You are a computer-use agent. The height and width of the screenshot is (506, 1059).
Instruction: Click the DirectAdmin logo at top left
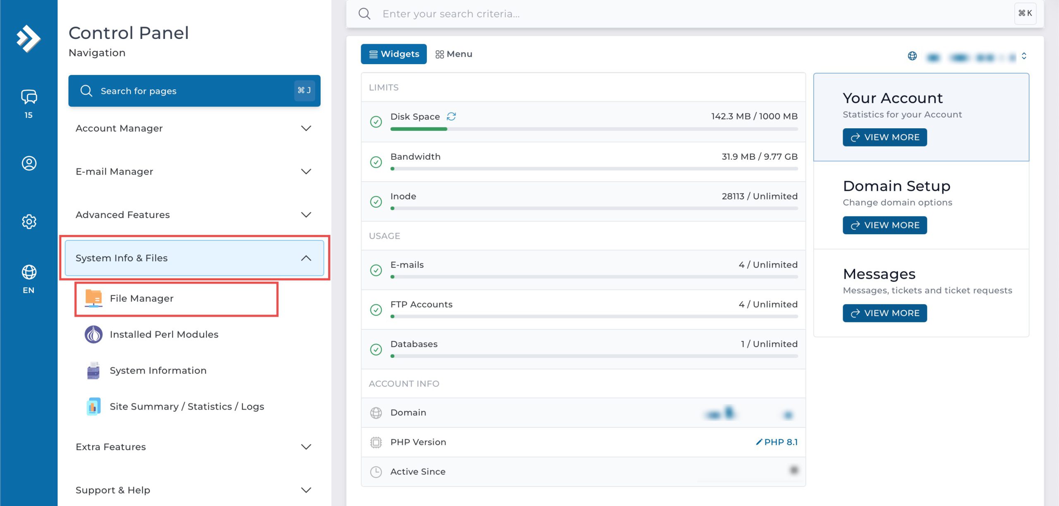click(28, 38)
